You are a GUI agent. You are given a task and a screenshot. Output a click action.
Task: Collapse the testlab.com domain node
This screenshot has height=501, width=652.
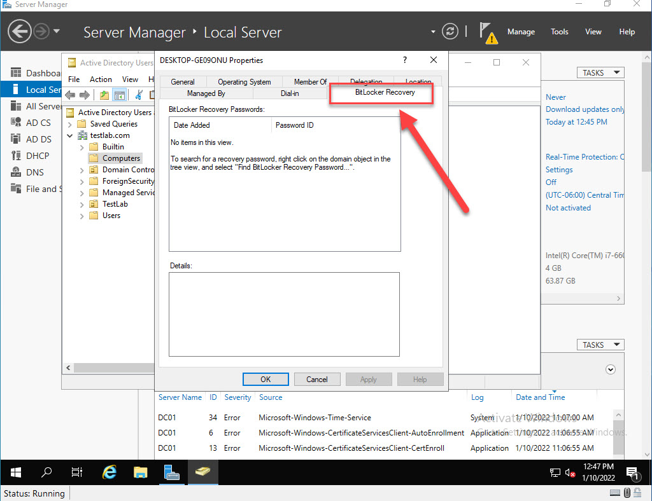click(70, 135)
